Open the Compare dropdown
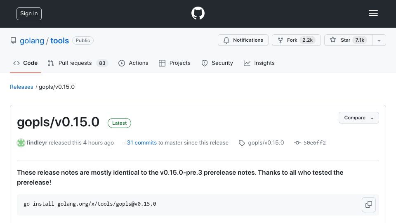 point(358,118)
